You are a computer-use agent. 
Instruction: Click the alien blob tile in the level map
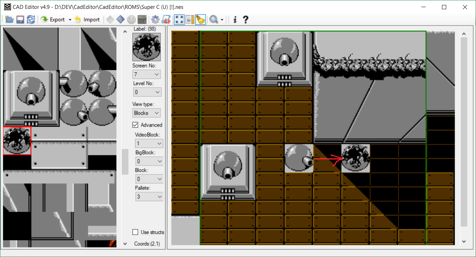pyautogui.click(x=355, y=158)
